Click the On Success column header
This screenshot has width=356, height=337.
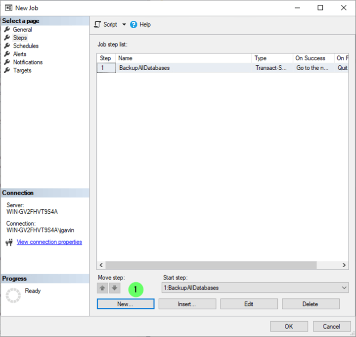[x=313, y=58]
